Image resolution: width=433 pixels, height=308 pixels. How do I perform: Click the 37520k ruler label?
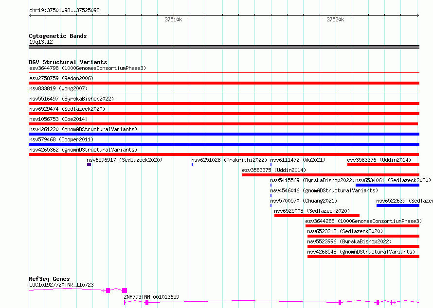335,19
